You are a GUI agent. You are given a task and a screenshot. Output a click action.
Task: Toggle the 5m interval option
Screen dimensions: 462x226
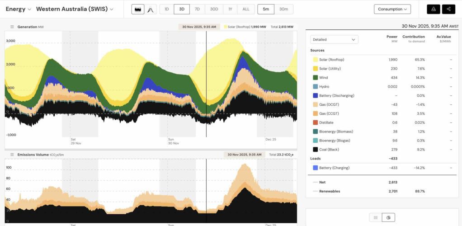click(266, 9)
